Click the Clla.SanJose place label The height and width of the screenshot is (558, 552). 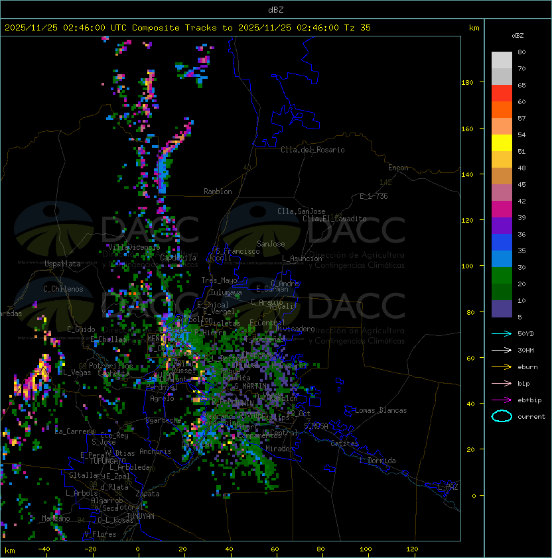point(301,211)
